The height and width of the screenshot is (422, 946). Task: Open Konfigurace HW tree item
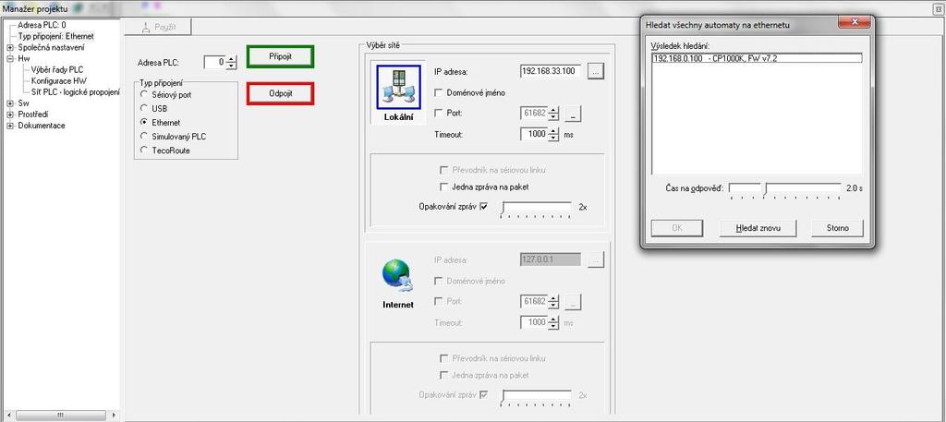pyautogui.click(x=58, y=80)
